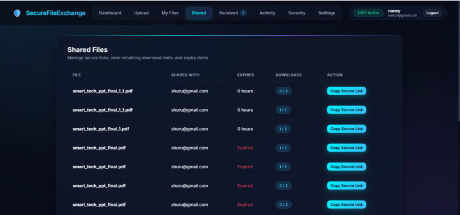Select smart_tech_ppt_final_1_1.pdf in the 1 / 2 downloads row
Screen dimensions: 460x215
103,110
